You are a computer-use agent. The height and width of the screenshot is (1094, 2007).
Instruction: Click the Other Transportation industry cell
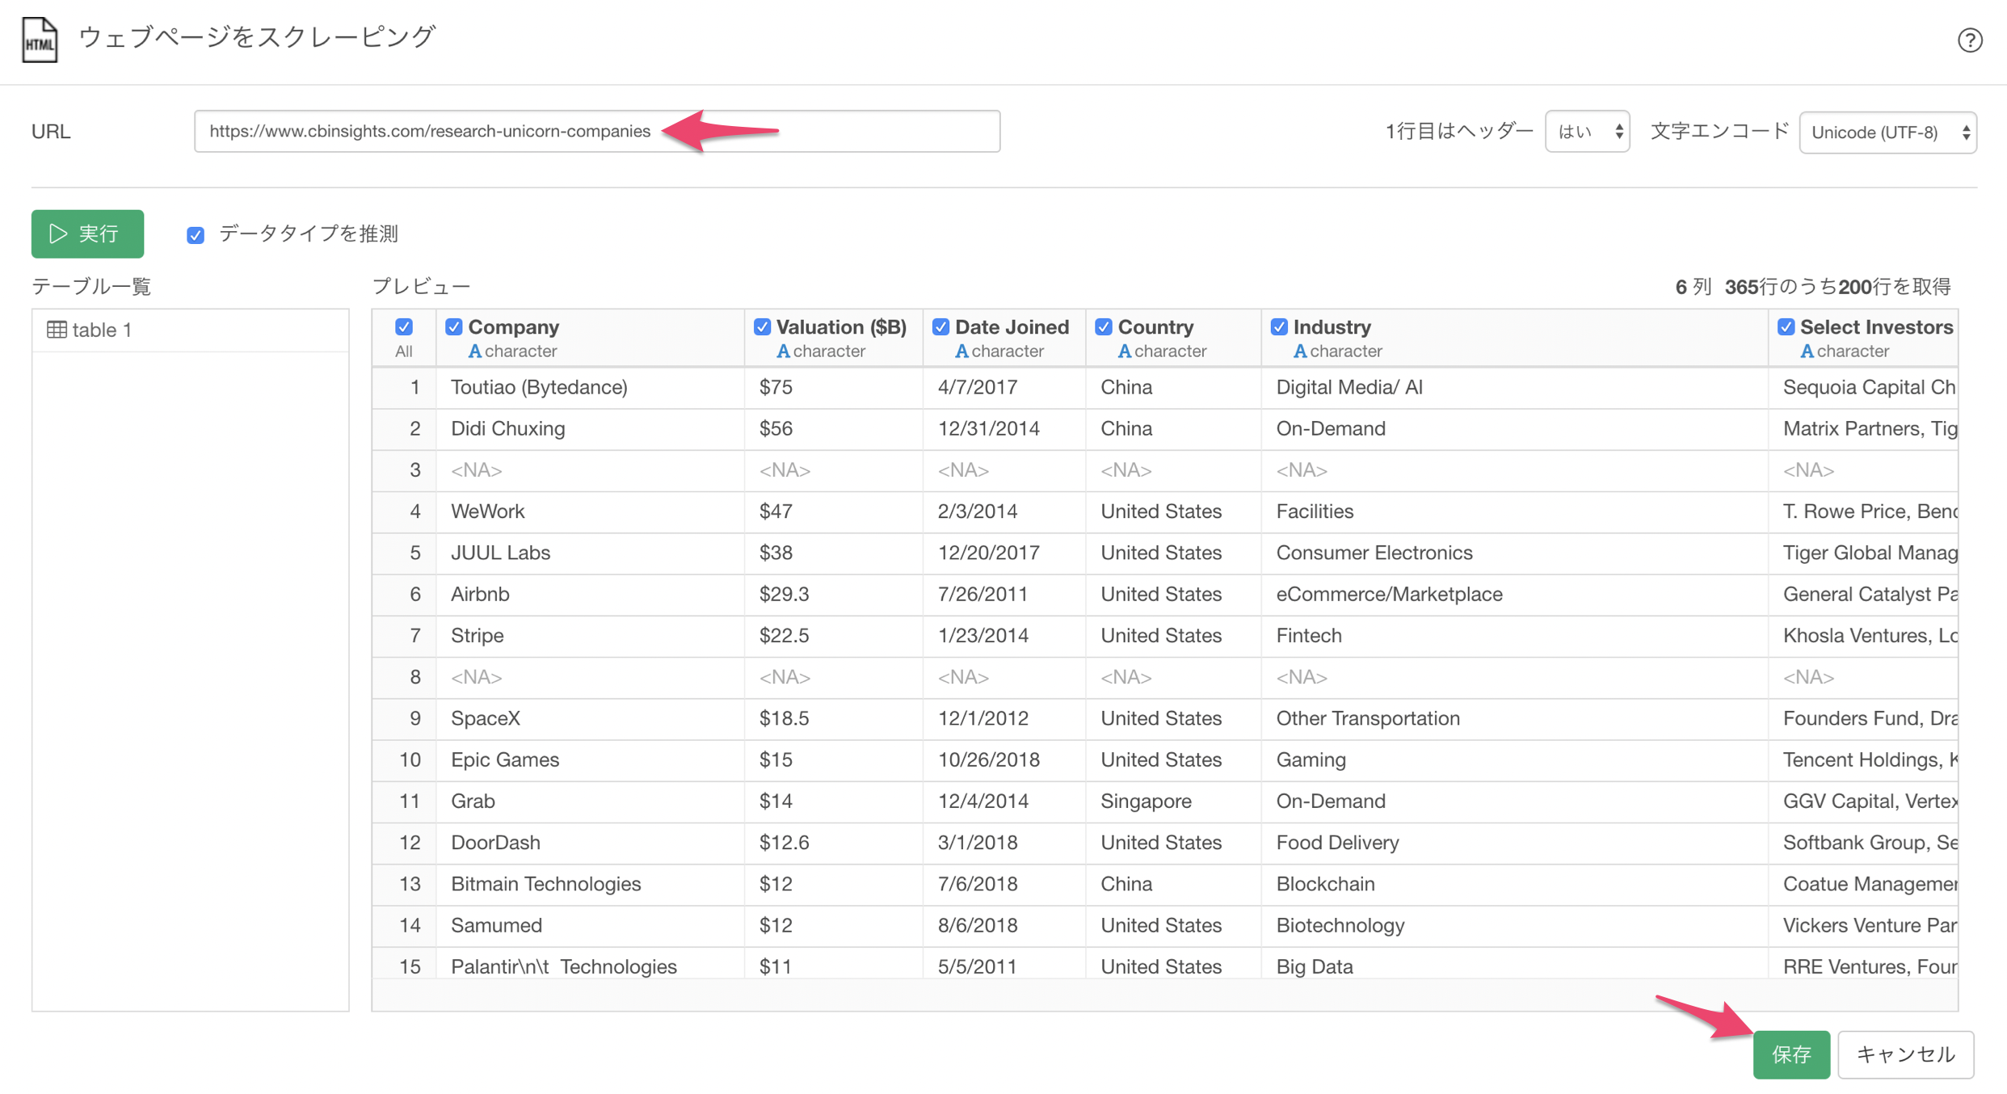pyautogui.click(x=1515, y=718)
